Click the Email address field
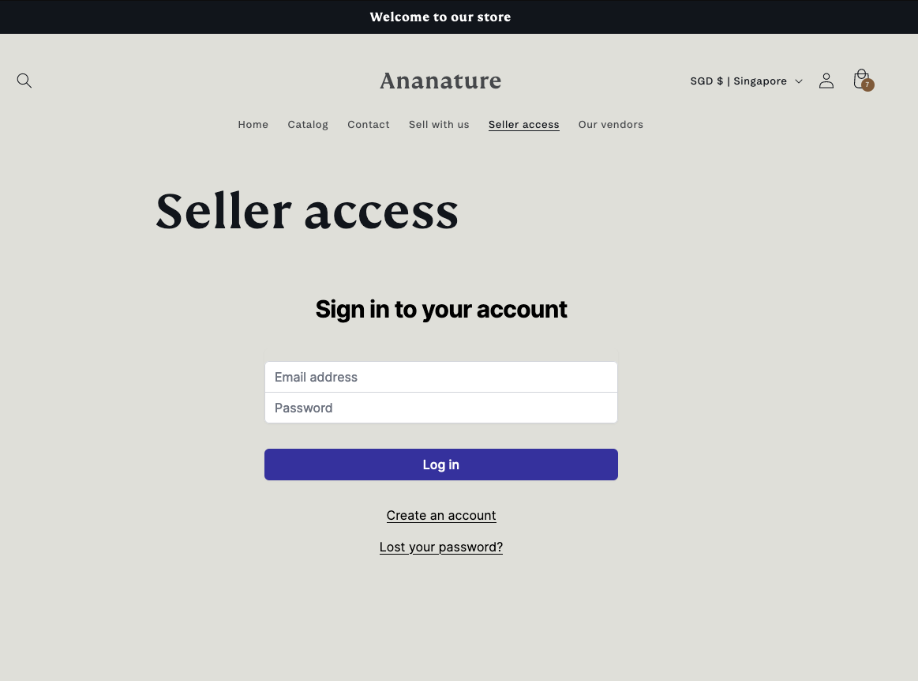 point(441,377)
